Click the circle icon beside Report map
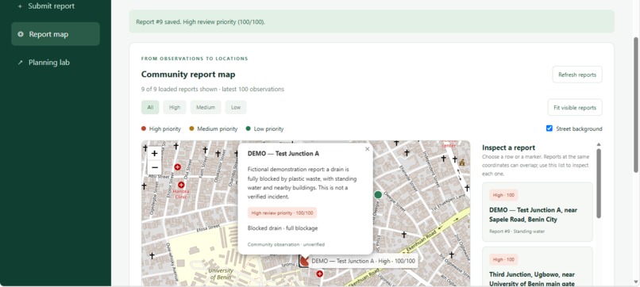Image resolution: width=640 pixels, height=287 pixels. coord(21,34)
